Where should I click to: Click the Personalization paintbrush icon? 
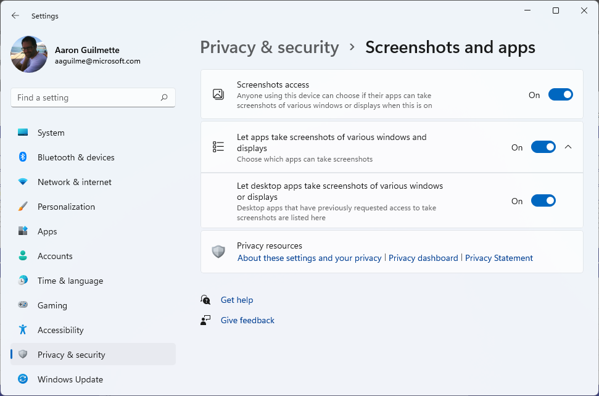click(x=23, y=207)
